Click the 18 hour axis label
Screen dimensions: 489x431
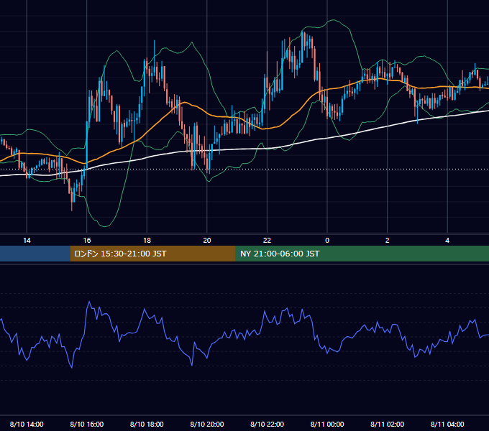click(147, 241)
